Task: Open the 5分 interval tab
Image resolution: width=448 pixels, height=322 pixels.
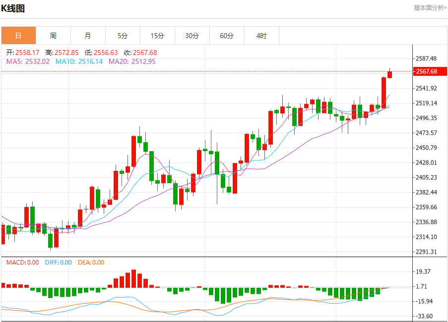Action: coord(123,36)
